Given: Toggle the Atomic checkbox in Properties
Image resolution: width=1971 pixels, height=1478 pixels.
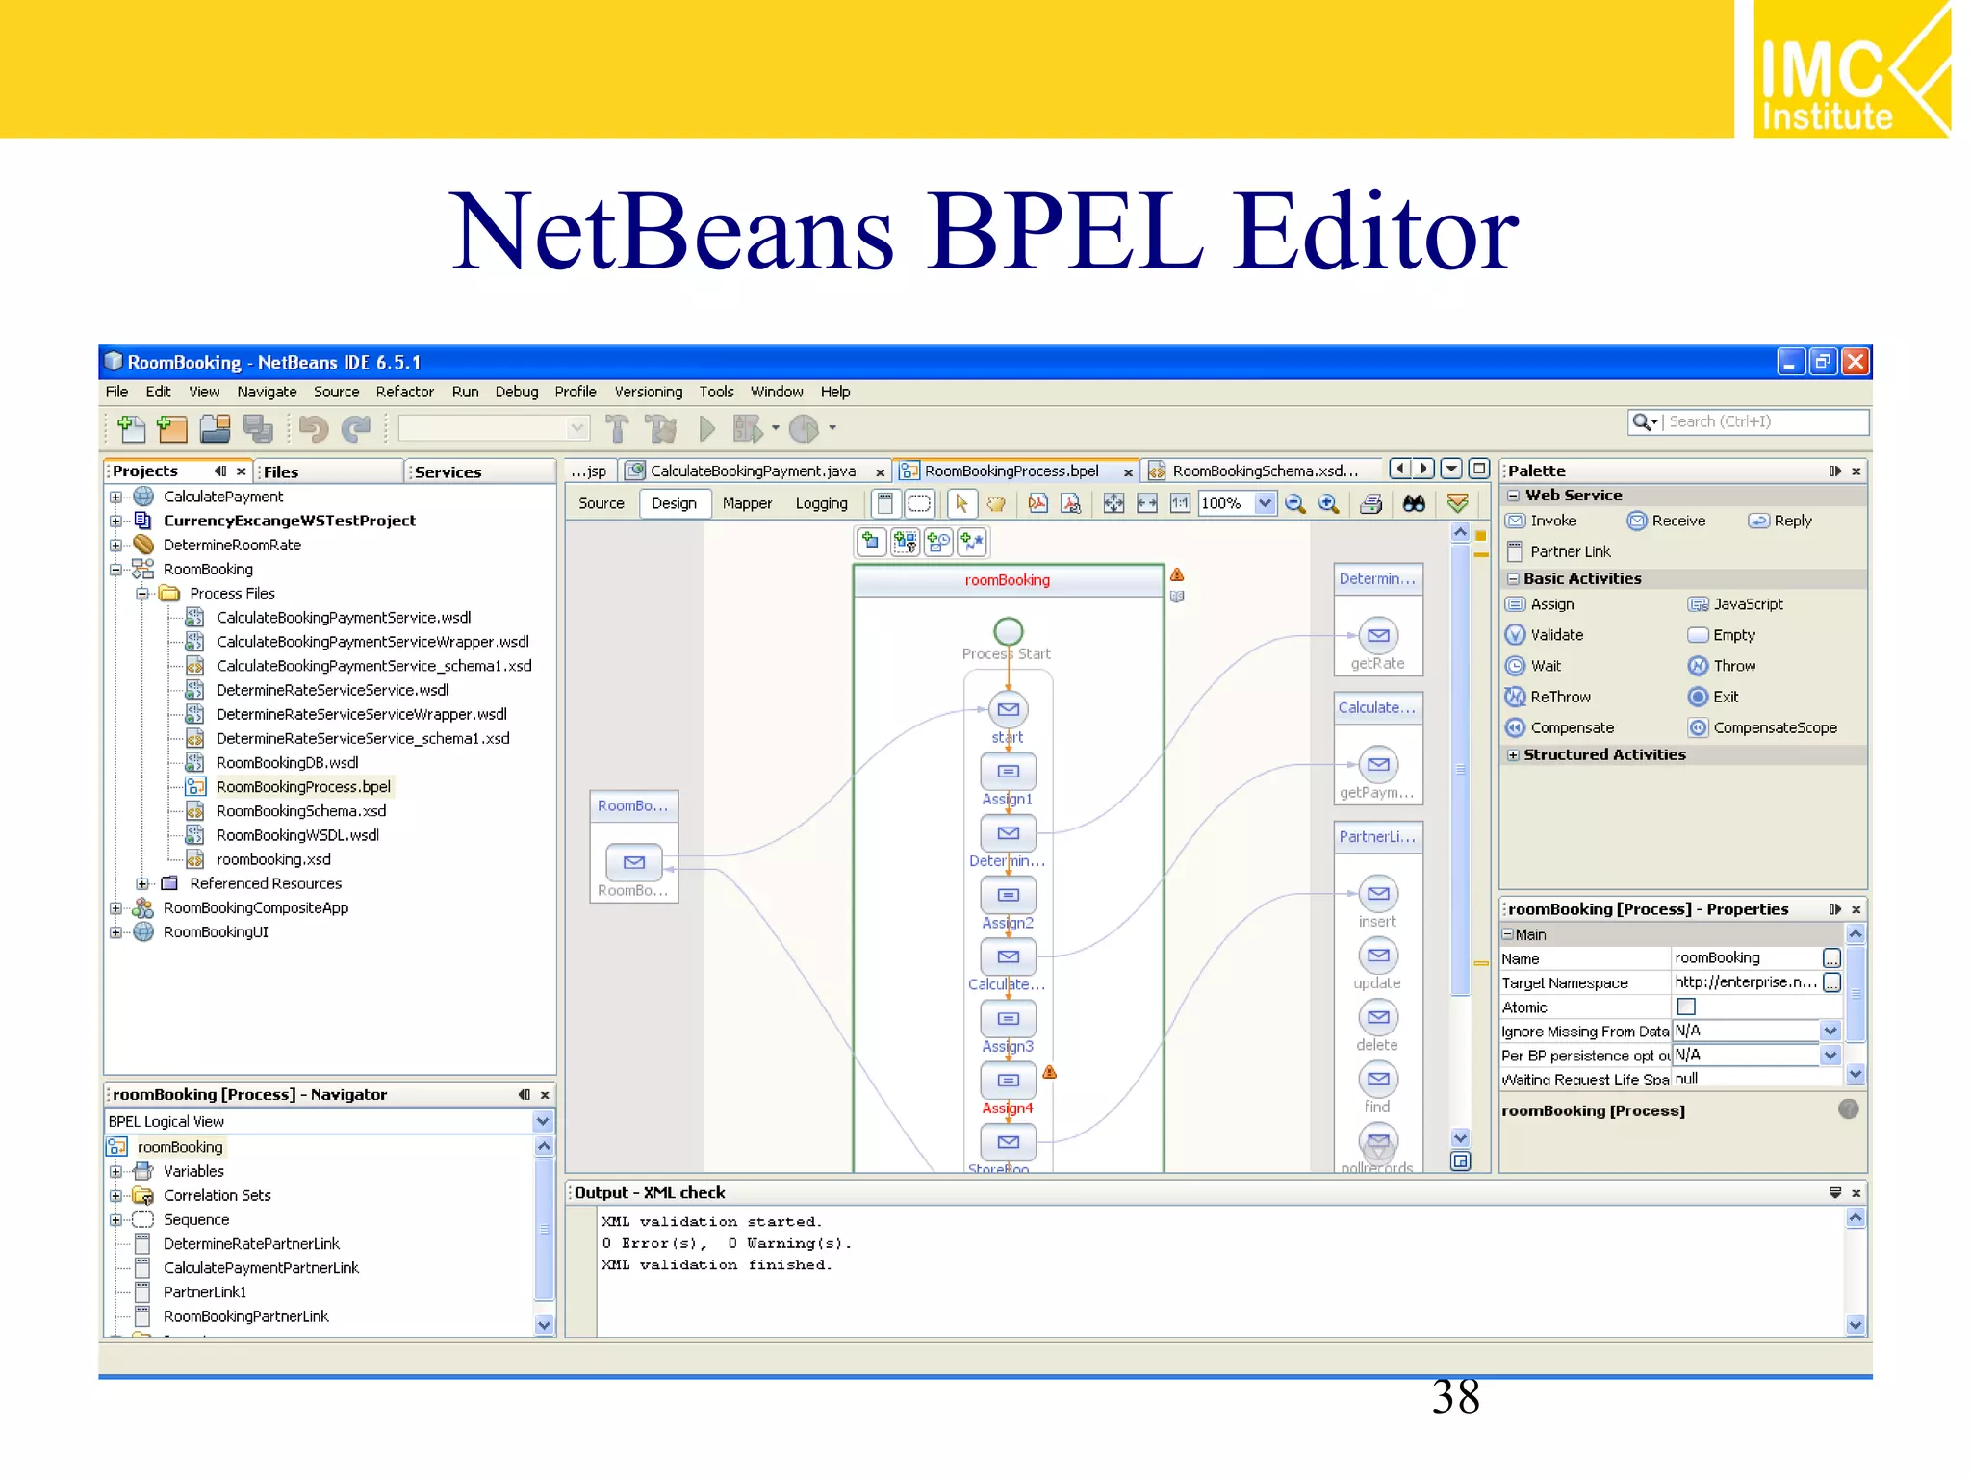Looking at the screenshot, I should 1686,1007.
